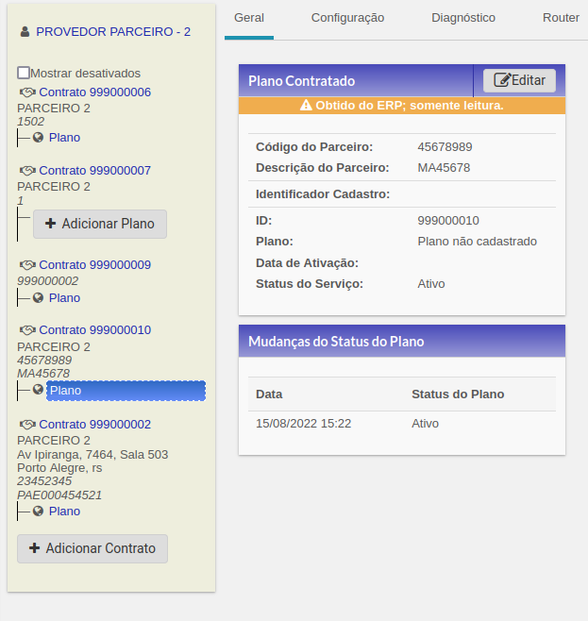This screenshot has width=588, height=621.
Task: Select Plano under Contrato 999000006
Action: coord(64,138)
